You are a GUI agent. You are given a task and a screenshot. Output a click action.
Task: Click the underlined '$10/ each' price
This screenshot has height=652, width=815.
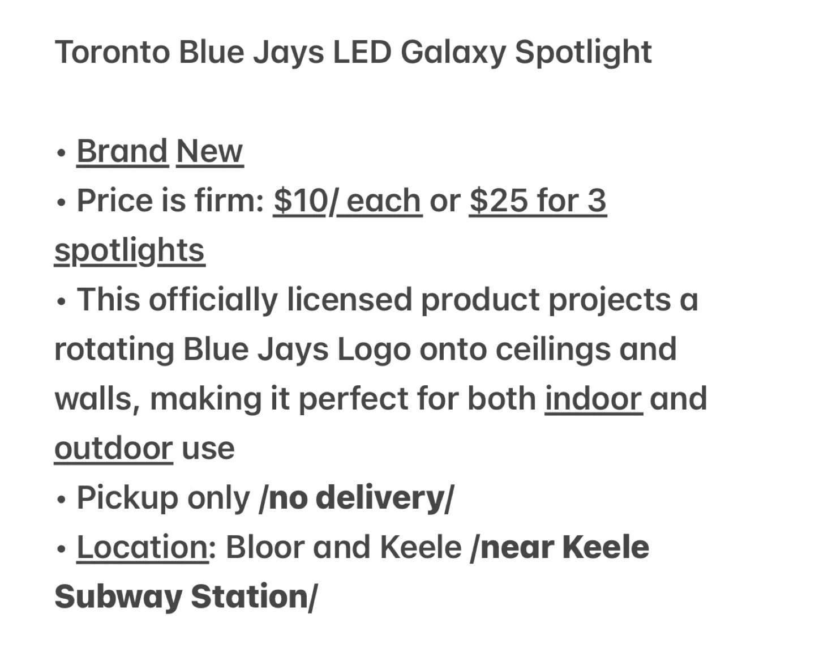coord(348,201)
